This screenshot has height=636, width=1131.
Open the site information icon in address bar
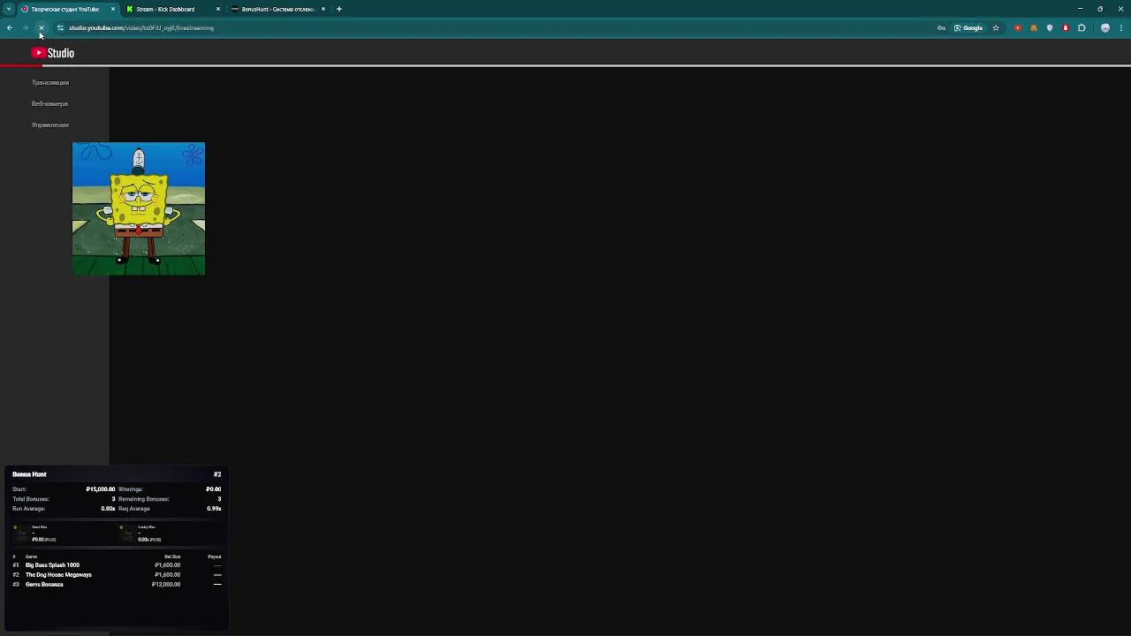60,28
